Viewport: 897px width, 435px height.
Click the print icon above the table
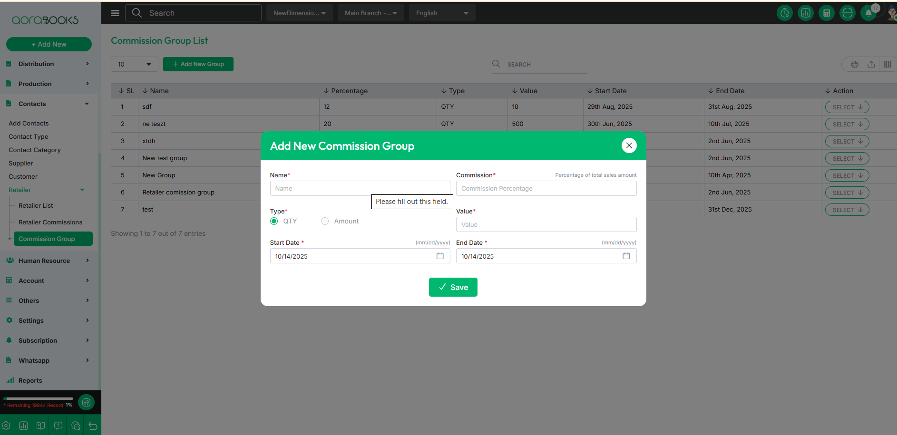(855, 64)
